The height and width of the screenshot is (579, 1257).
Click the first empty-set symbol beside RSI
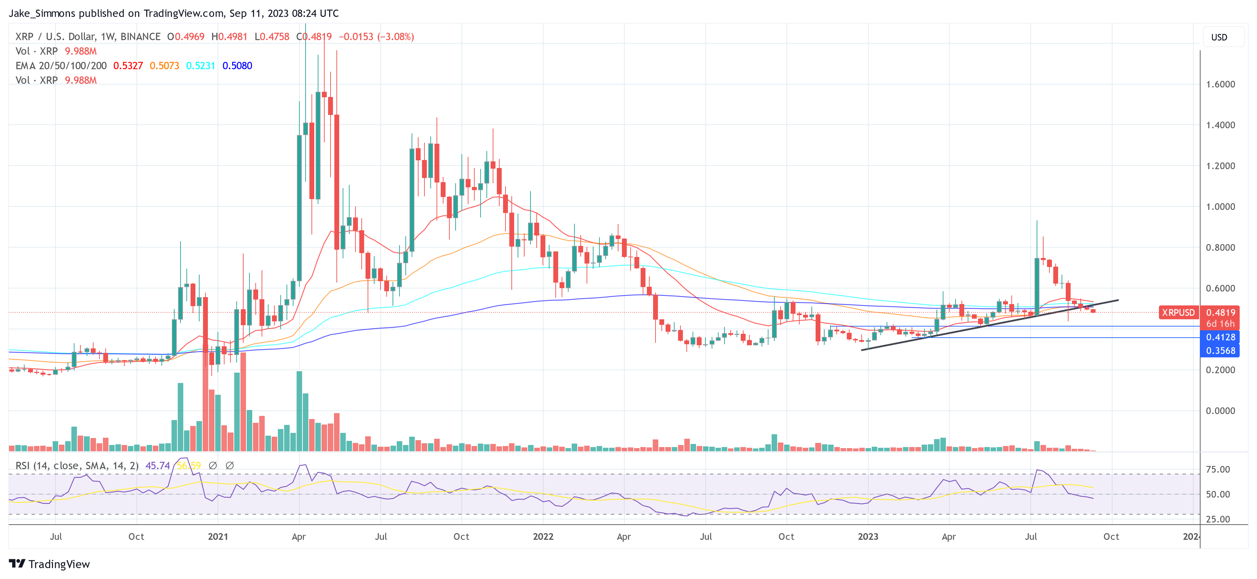[213, 466]
